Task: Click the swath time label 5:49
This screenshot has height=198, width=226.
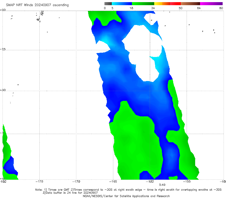Action: tap(162, 185)
